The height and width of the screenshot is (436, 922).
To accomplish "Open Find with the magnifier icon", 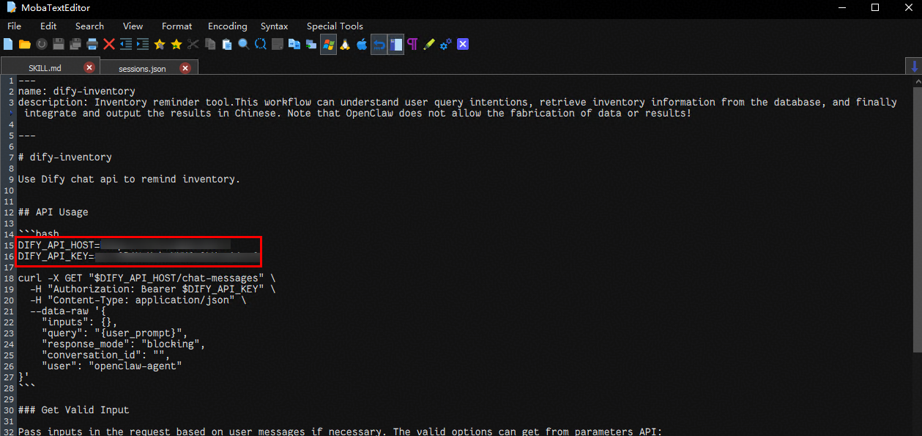I will [244, 45].
